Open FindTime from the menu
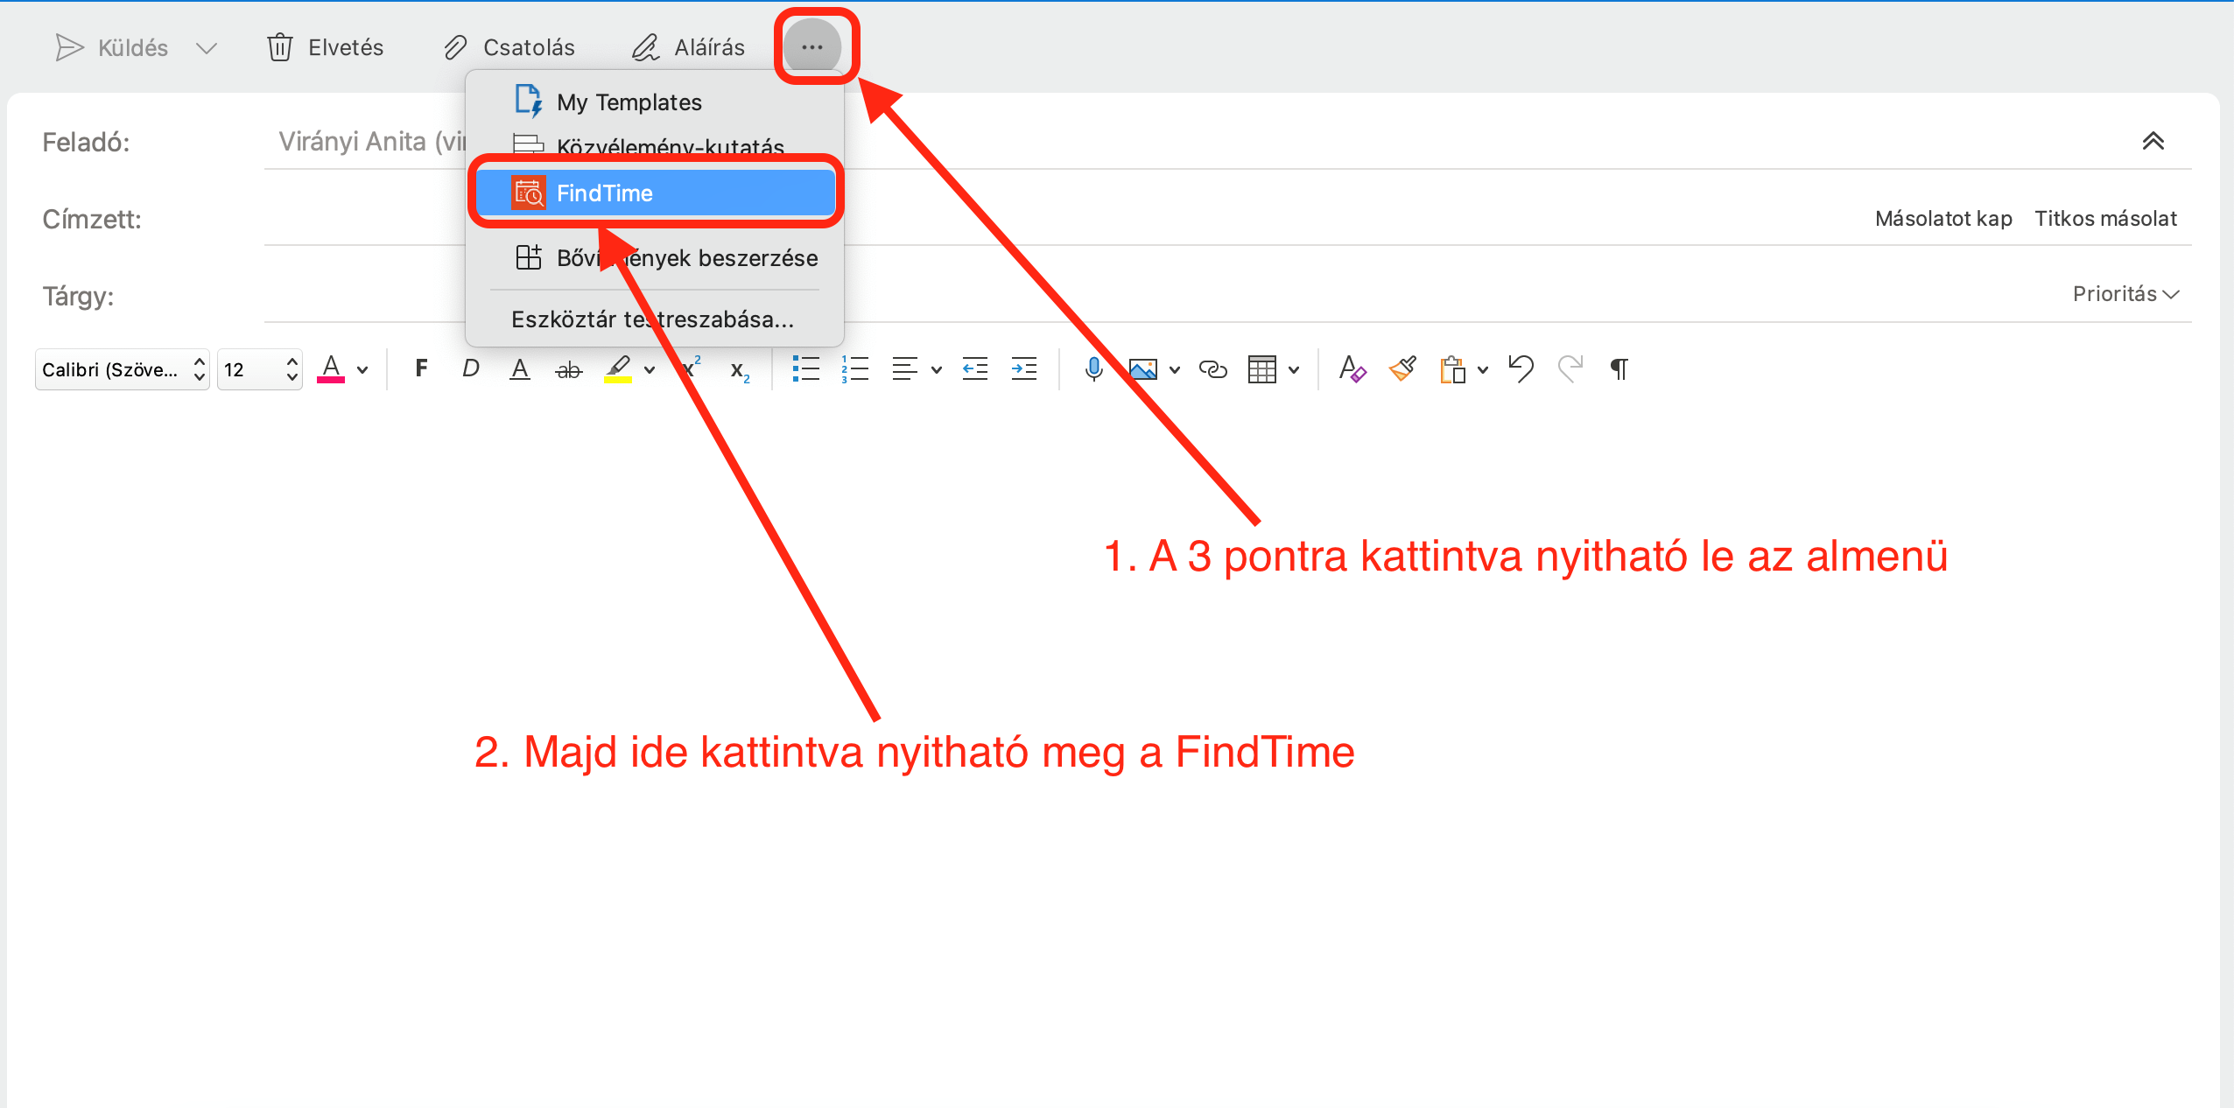Image resolution: width=2234 pixels, height=1108 pixels. click(x=655, y=193)
